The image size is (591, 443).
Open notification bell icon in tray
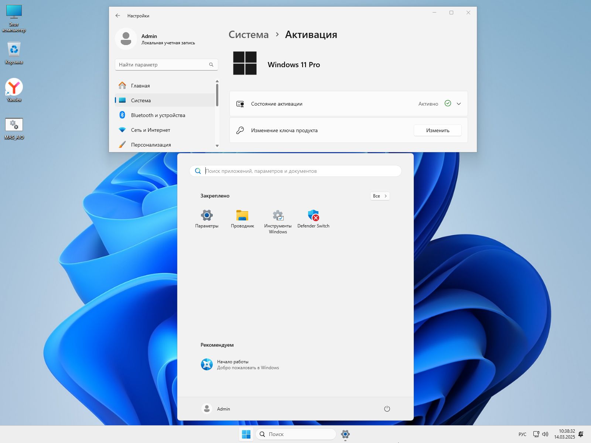click(581, 434)
